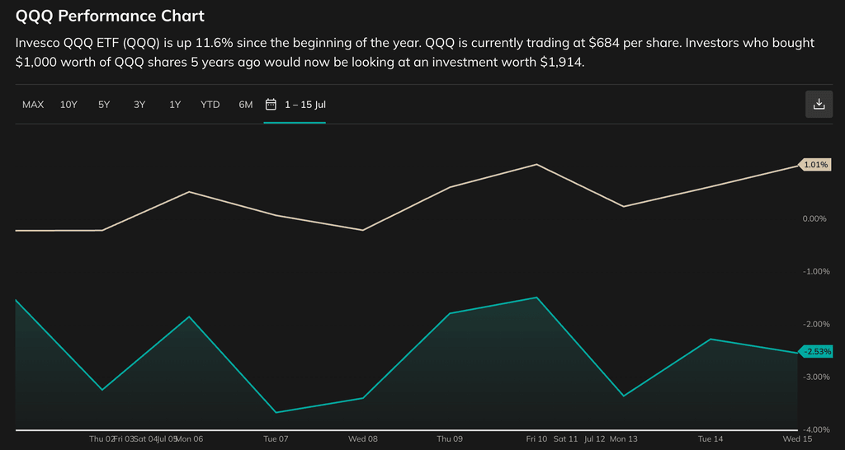Click the 'QQQ Performance Chart' heading
The image size is (845, 450).
(x=110, y=16)
